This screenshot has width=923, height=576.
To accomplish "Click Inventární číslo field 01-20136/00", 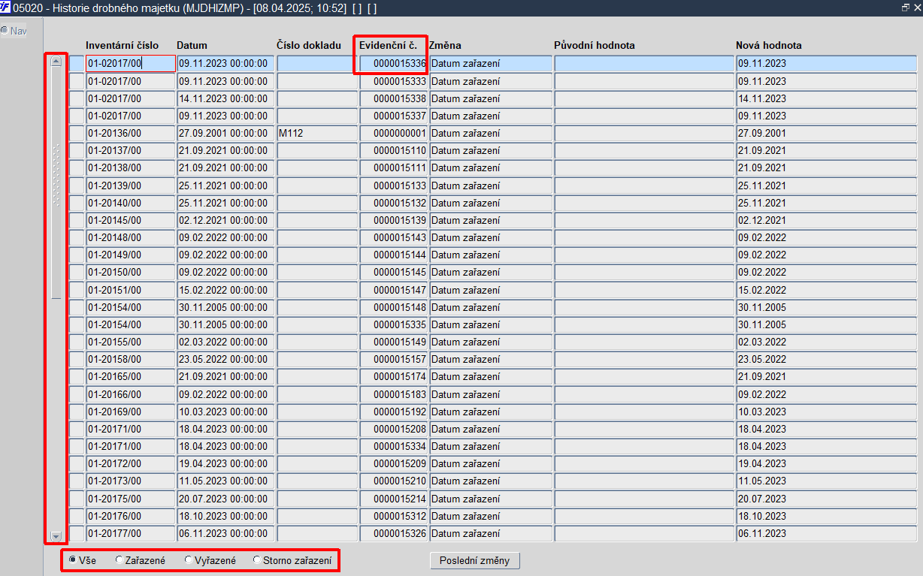I will (131, 133).
